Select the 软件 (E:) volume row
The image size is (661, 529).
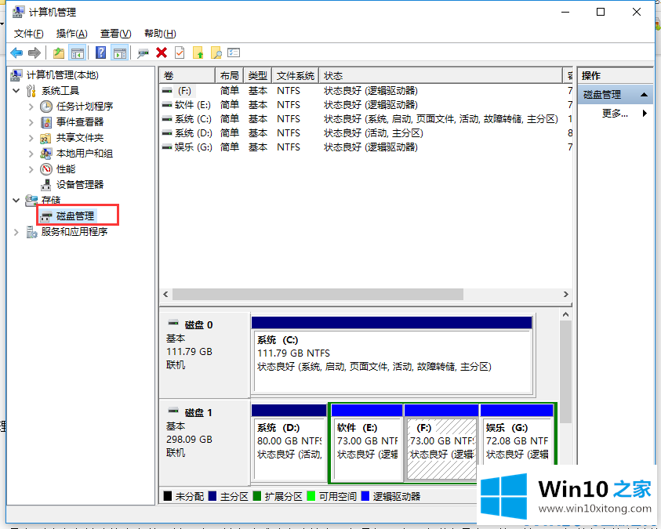(x=366, y=105)
